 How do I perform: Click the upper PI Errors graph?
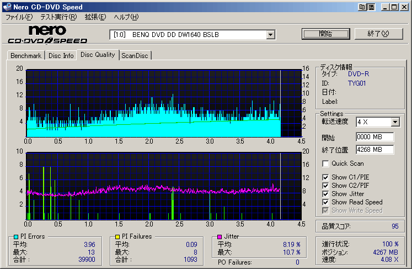tap(164, 103)
